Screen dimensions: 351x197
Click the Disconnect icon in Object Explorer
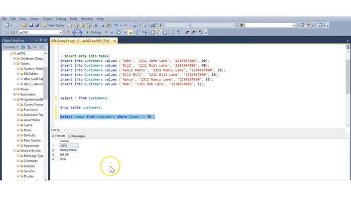point(29,47)
